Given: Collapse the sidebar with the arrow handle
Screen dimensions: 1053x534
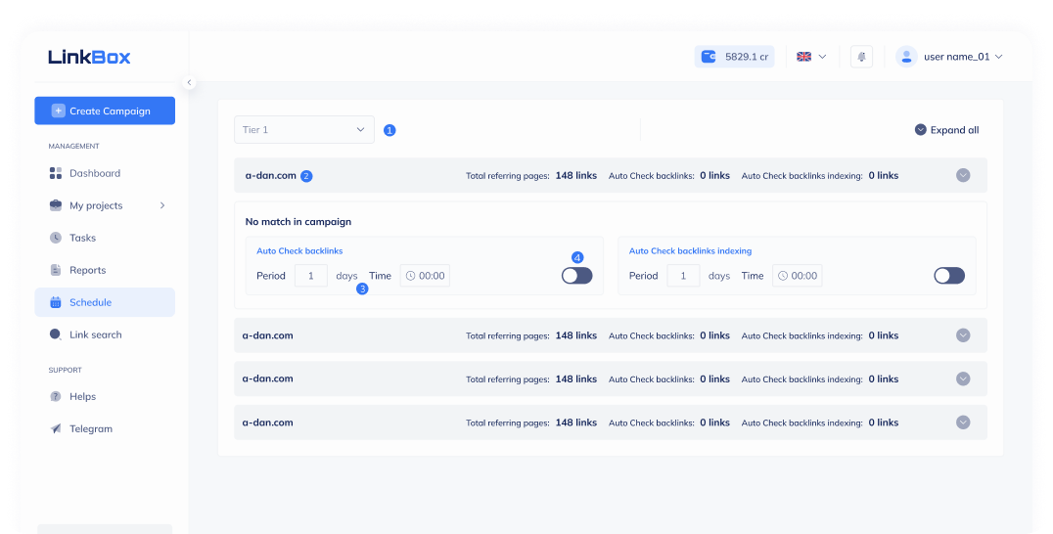Looking at the screenshot, I should 190,82.
